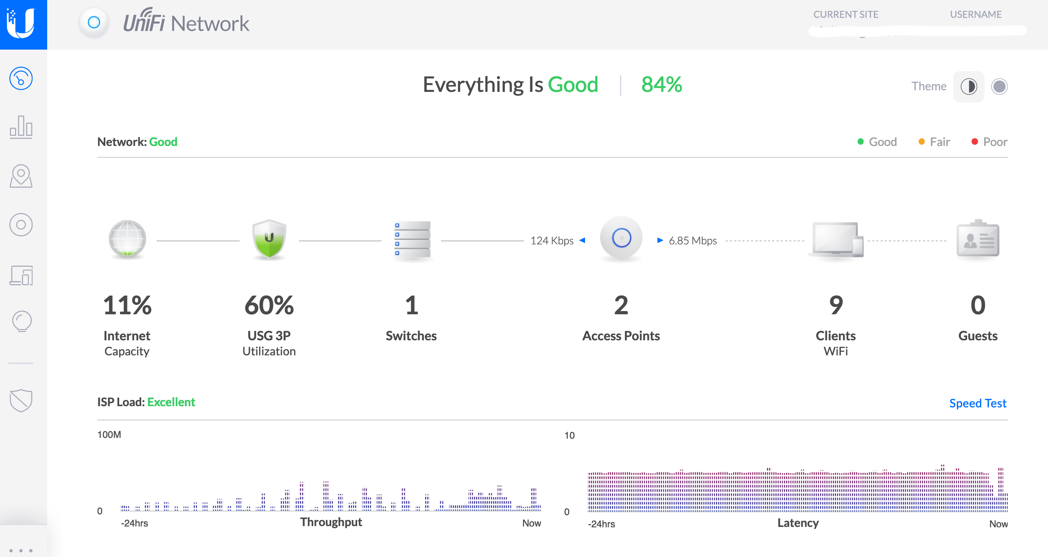
Task: Select the Switches rack icon
Action: 412,240
